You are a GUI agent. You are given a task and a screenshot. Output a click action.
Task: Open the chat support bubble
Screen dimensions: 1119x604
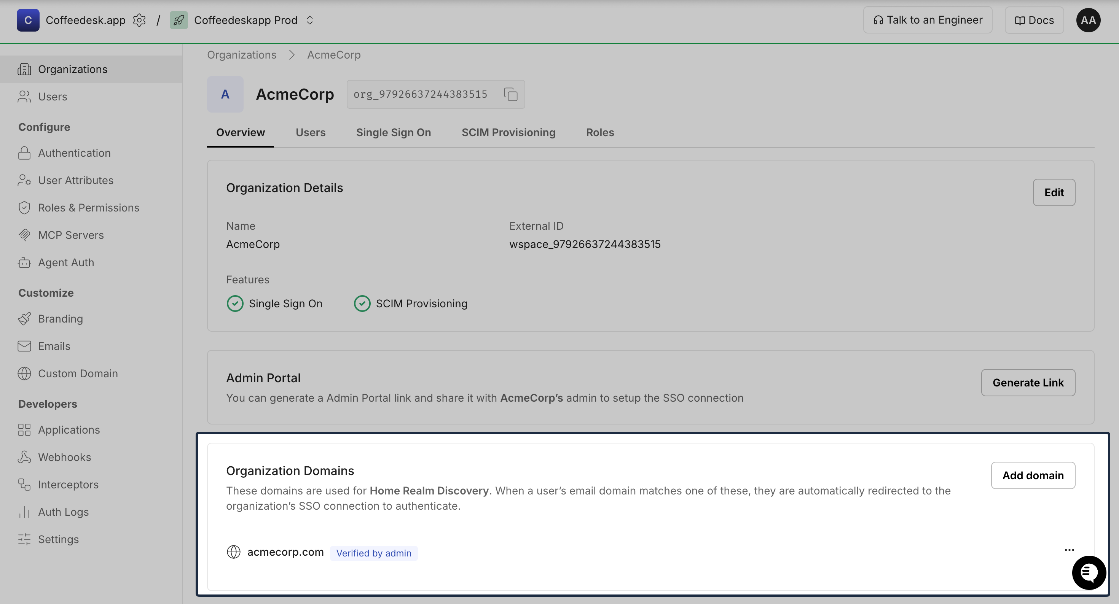click(1089, 572)
